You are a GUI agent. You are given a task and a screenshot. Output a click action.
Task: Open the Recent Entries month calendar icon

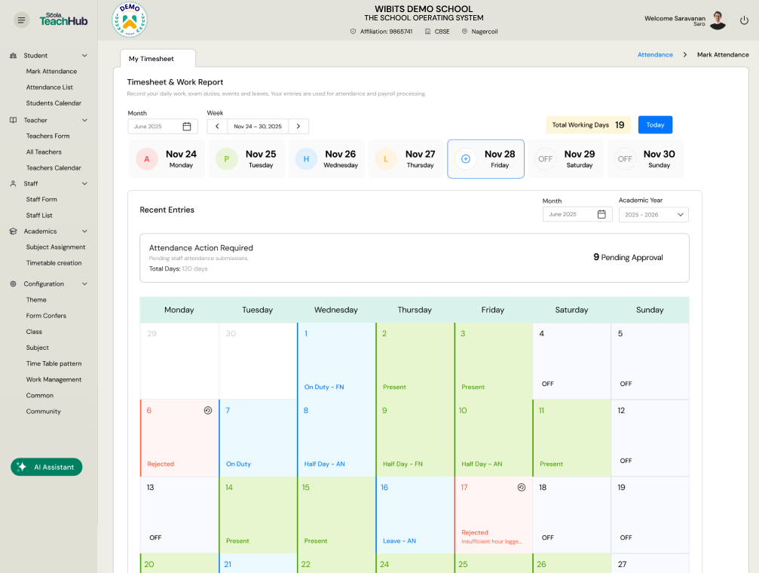coord(601,215)
